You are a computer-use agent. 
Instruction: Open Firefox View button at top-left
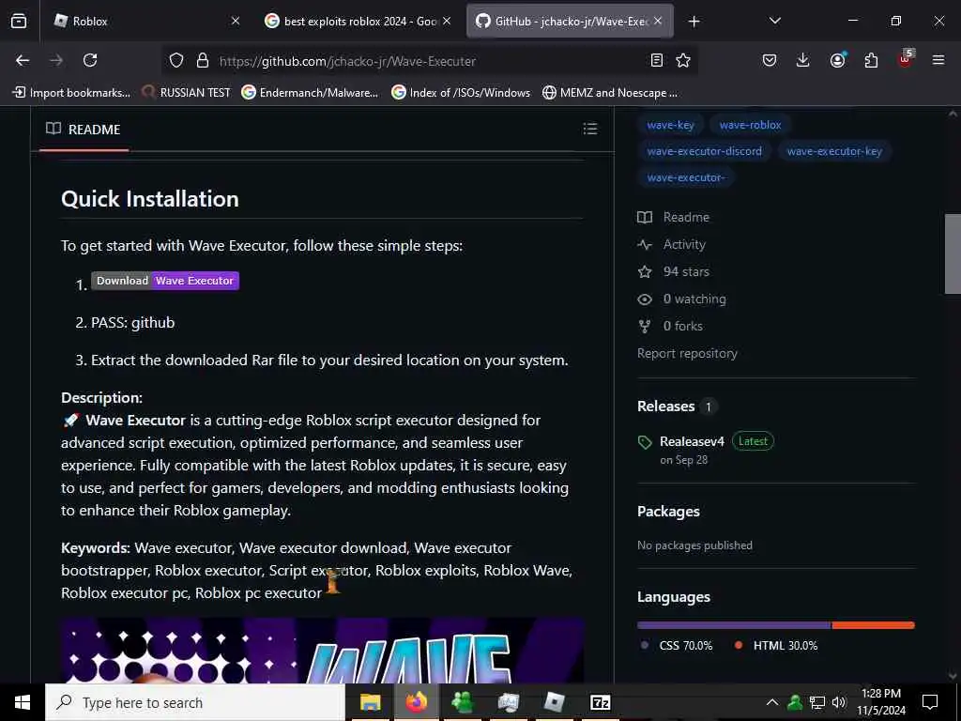click(x=19, y=21)
